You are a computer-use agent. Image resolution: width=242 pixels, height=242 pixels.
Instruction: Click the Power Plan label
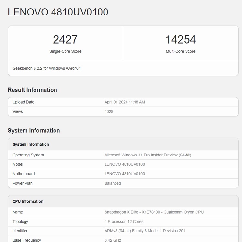click(x=22, y=183)
